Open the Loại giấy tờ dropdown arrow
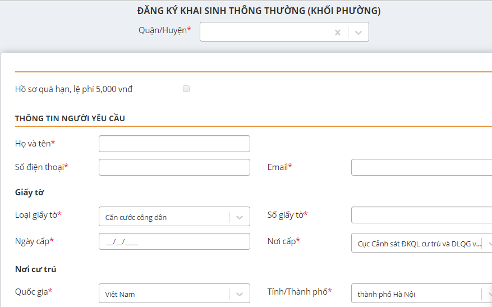This screenshot has width=492, height=307. [240, 217]
